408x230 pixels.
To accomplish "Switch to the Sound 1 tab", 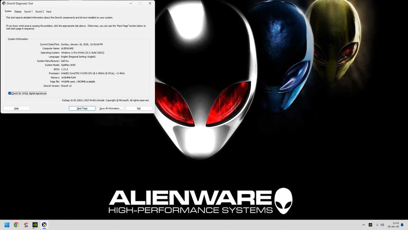I will click(x=29, y=11).
